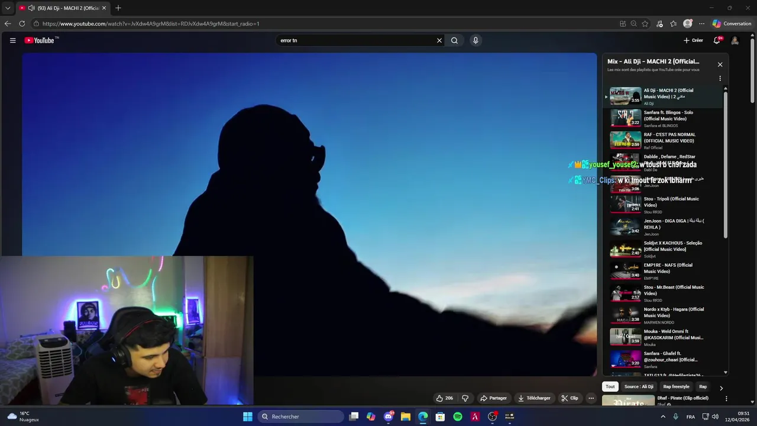Play Stou - Tripoli from the mix
757x426 pixels.
662,205
